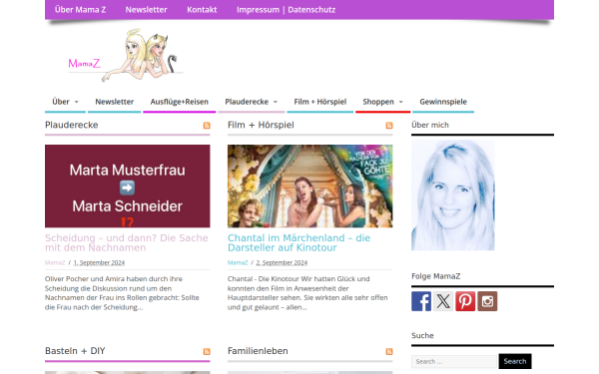This screenshot has height=374, width=599.
Task: Click the black Search button
Action: [x=514, y=361]
